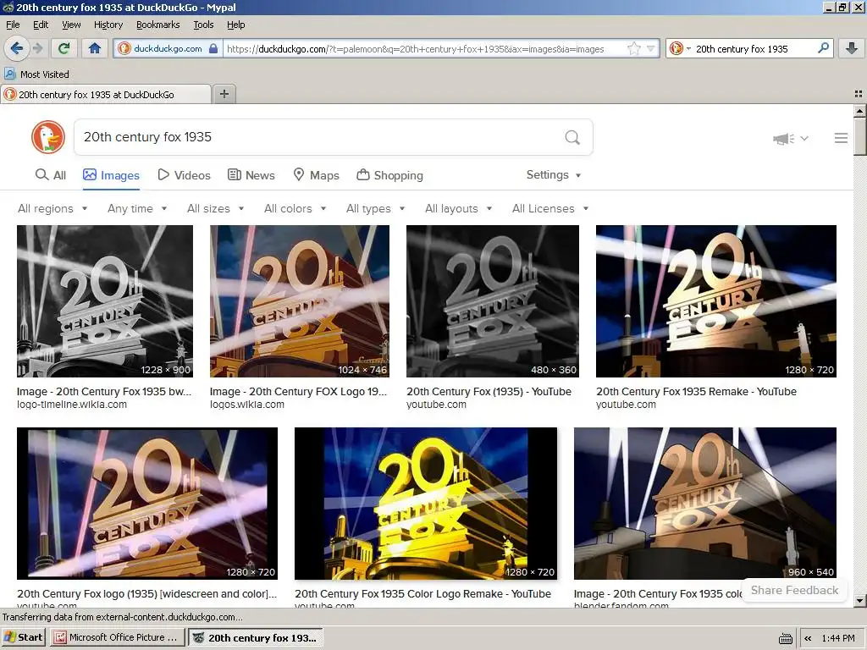Go back with the browser back arrow
The height and width of the screenshot is (650, 867).
pyautogui.click(x=16, y=48)
